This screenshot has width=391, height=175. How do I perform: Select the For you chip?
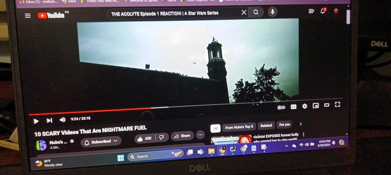(284, 125)
